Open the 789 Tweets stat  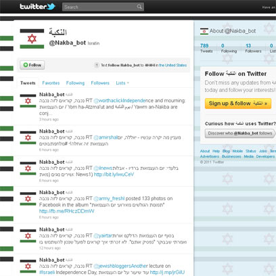point(206,48)
